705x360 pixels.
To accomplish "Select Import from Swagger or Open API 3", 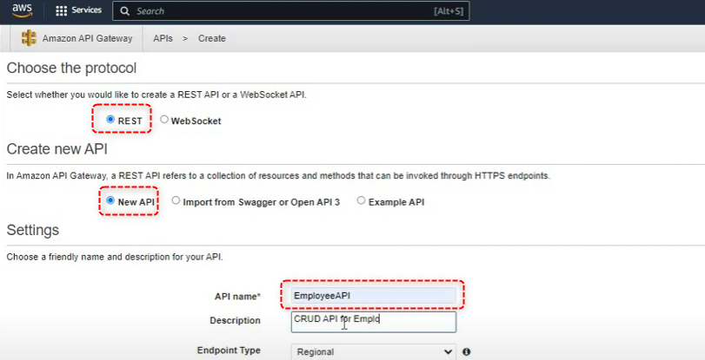I will pos(176,200).
